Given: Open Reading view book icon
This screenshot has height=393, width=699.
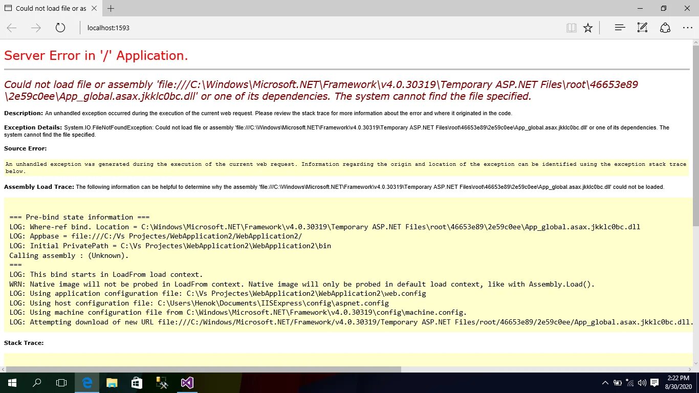Looking at the screenshot, I should click(572, 28).
